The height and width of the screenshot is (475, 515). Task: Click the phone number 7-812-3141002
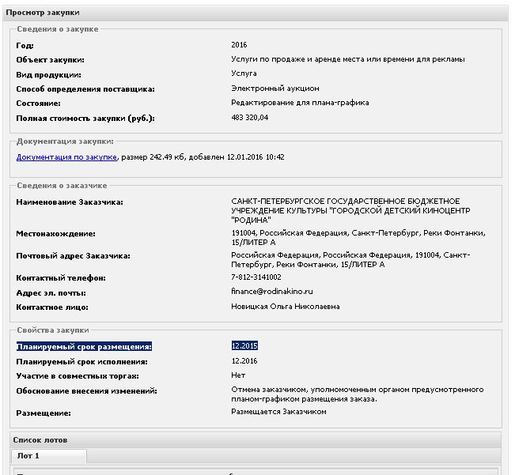[x=256, y=277]
